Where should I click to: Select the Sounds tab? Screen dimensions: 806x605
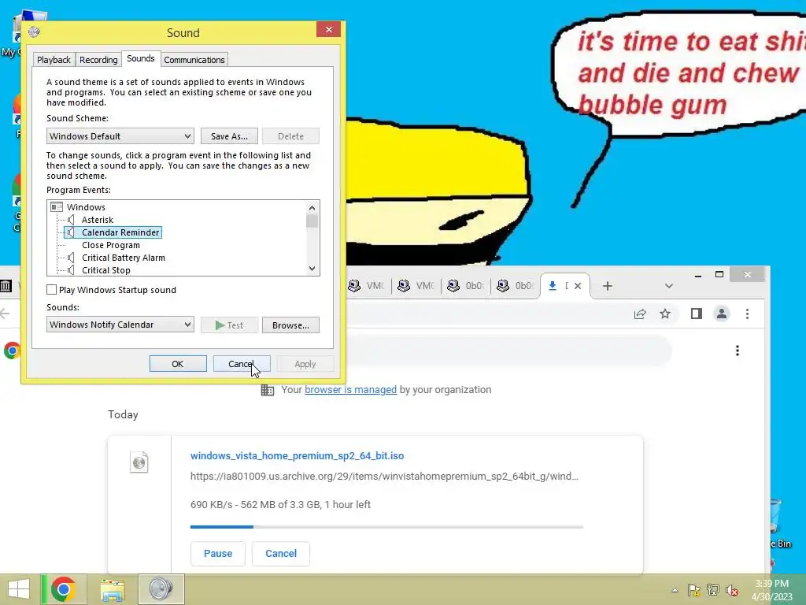tap(141, 58)
